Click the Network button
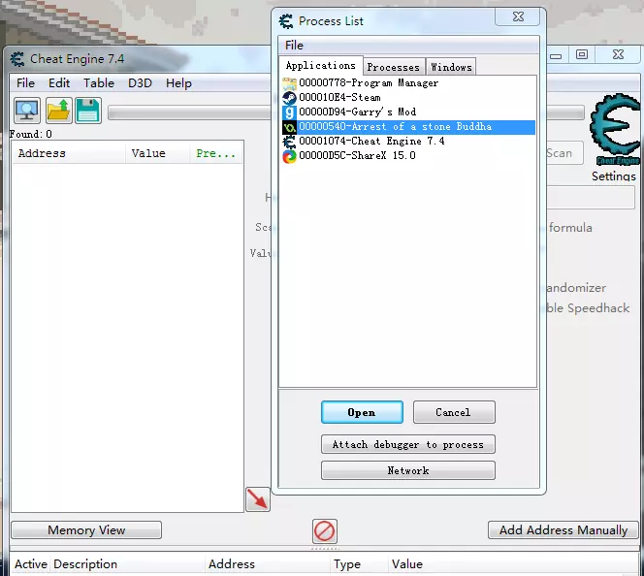Image resolution: width=644 pixels, height=576 pixels. [x=408, y=470]
